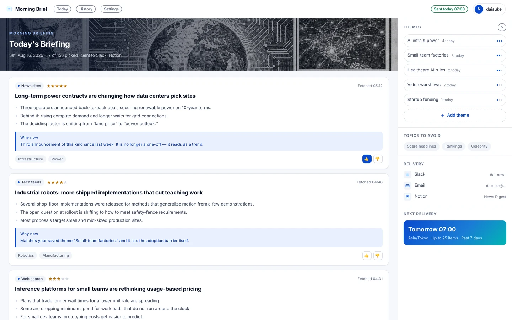Open the daisuke account menu
Image resolution: width=512 pixels, height=320 pixels.
point(490,9)
